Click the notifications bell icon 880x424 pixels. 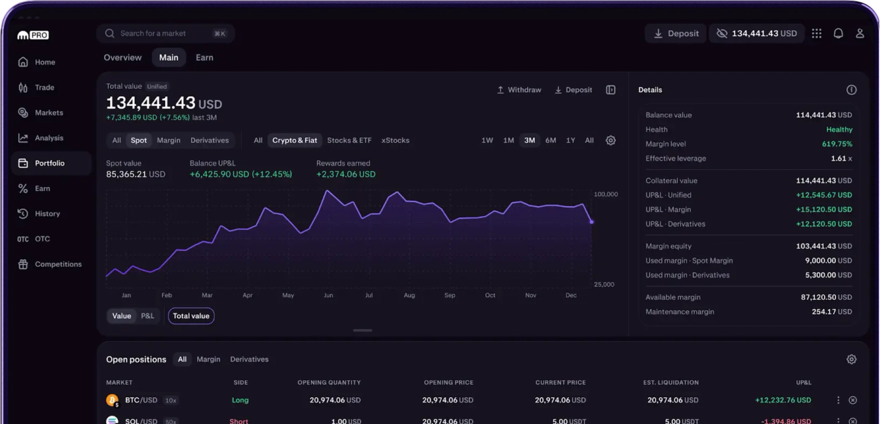(838, 34)
